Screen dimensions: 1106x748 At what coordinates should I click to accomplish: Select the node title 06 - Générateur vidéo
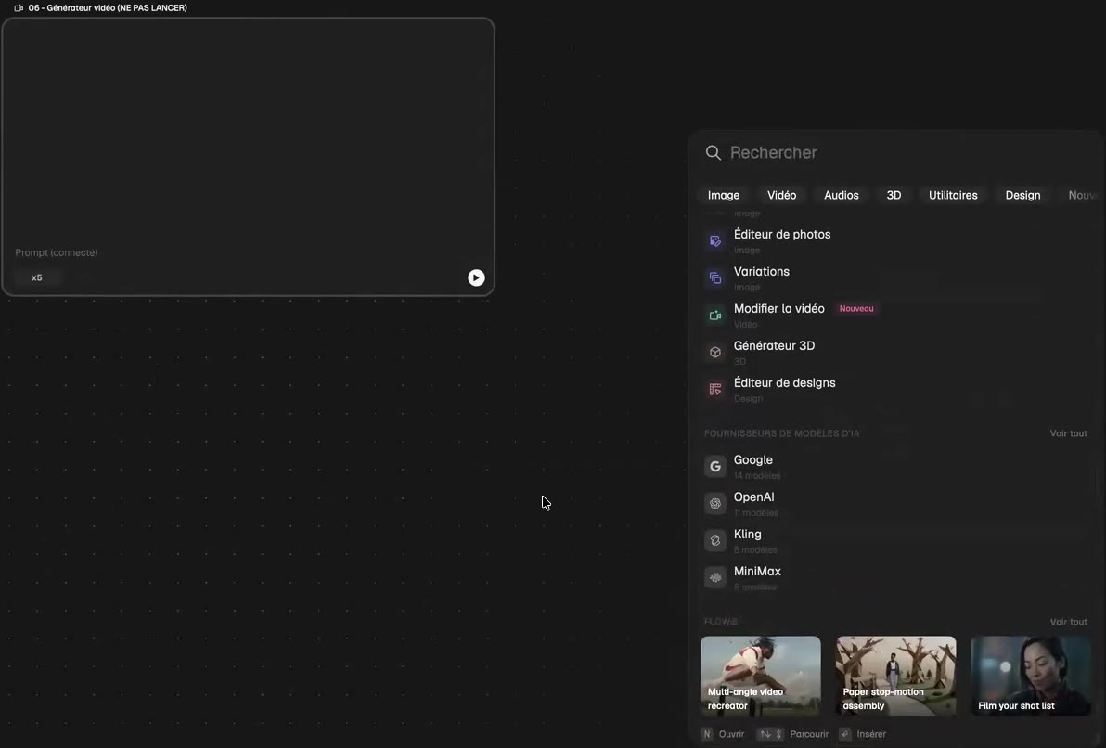coord(108,7)
